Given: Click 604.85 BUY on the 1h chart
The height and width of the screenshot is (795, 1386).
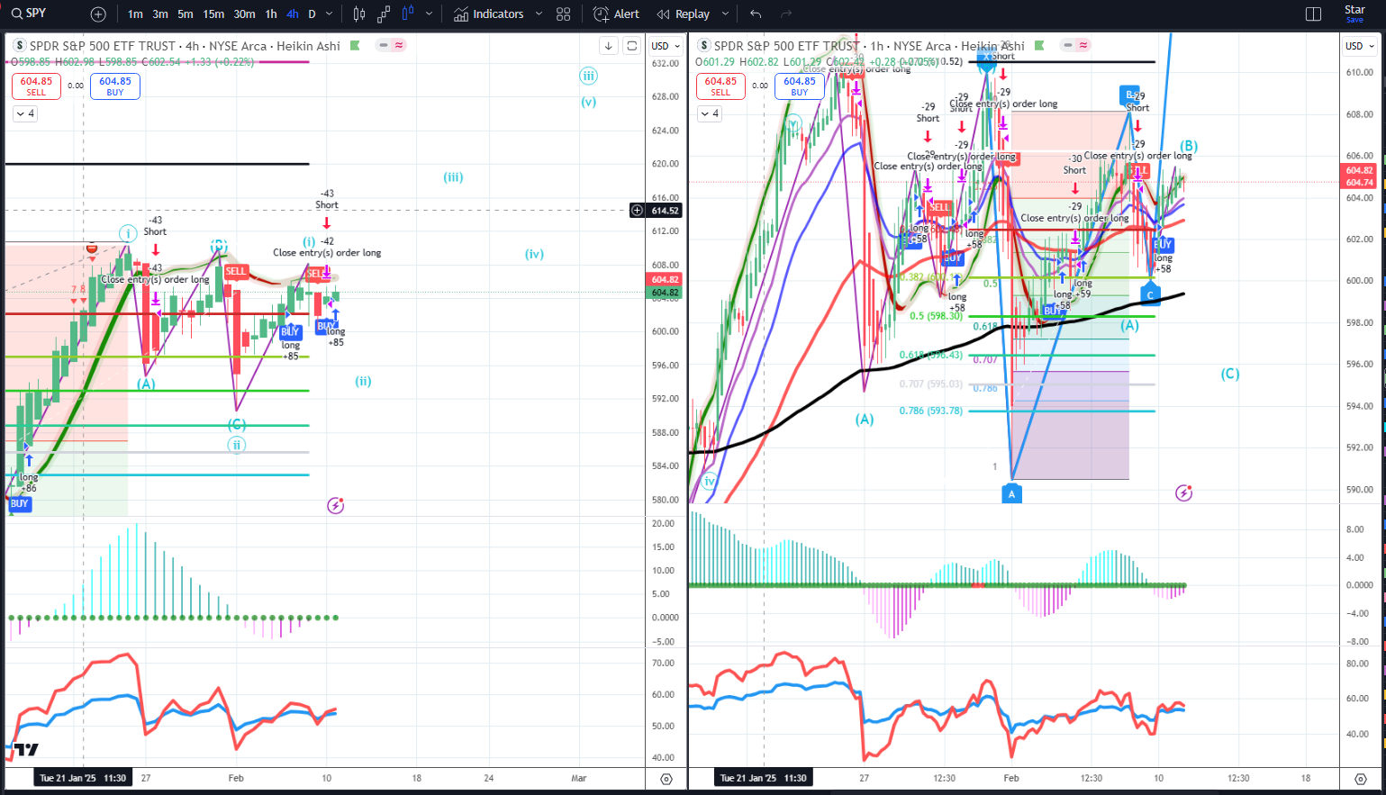Looking at the screenshot, I should [x=800, y=86].
